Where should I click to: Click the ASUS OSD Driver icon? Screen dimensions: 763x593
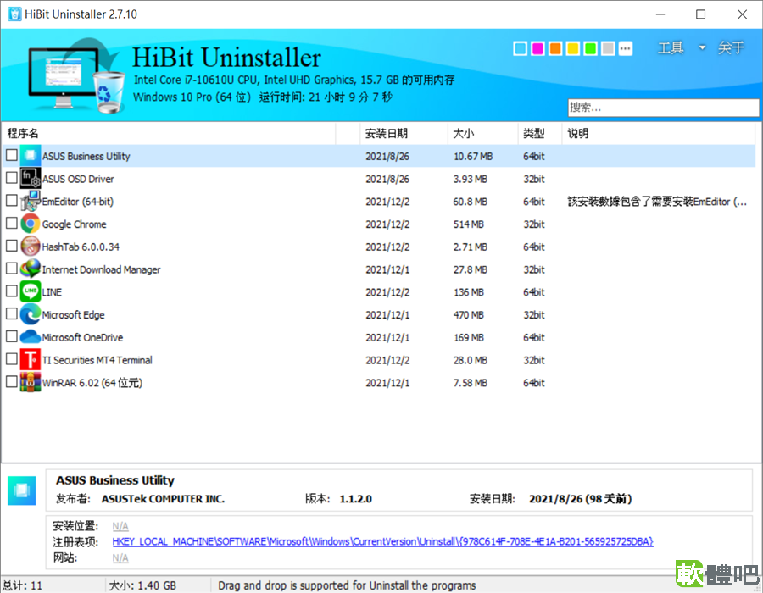coord(31,179)
